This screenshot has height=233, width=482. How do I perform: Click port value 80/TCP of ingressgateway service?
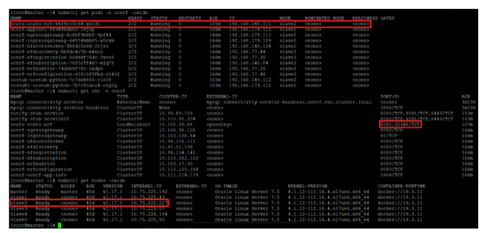coord(389,136)
